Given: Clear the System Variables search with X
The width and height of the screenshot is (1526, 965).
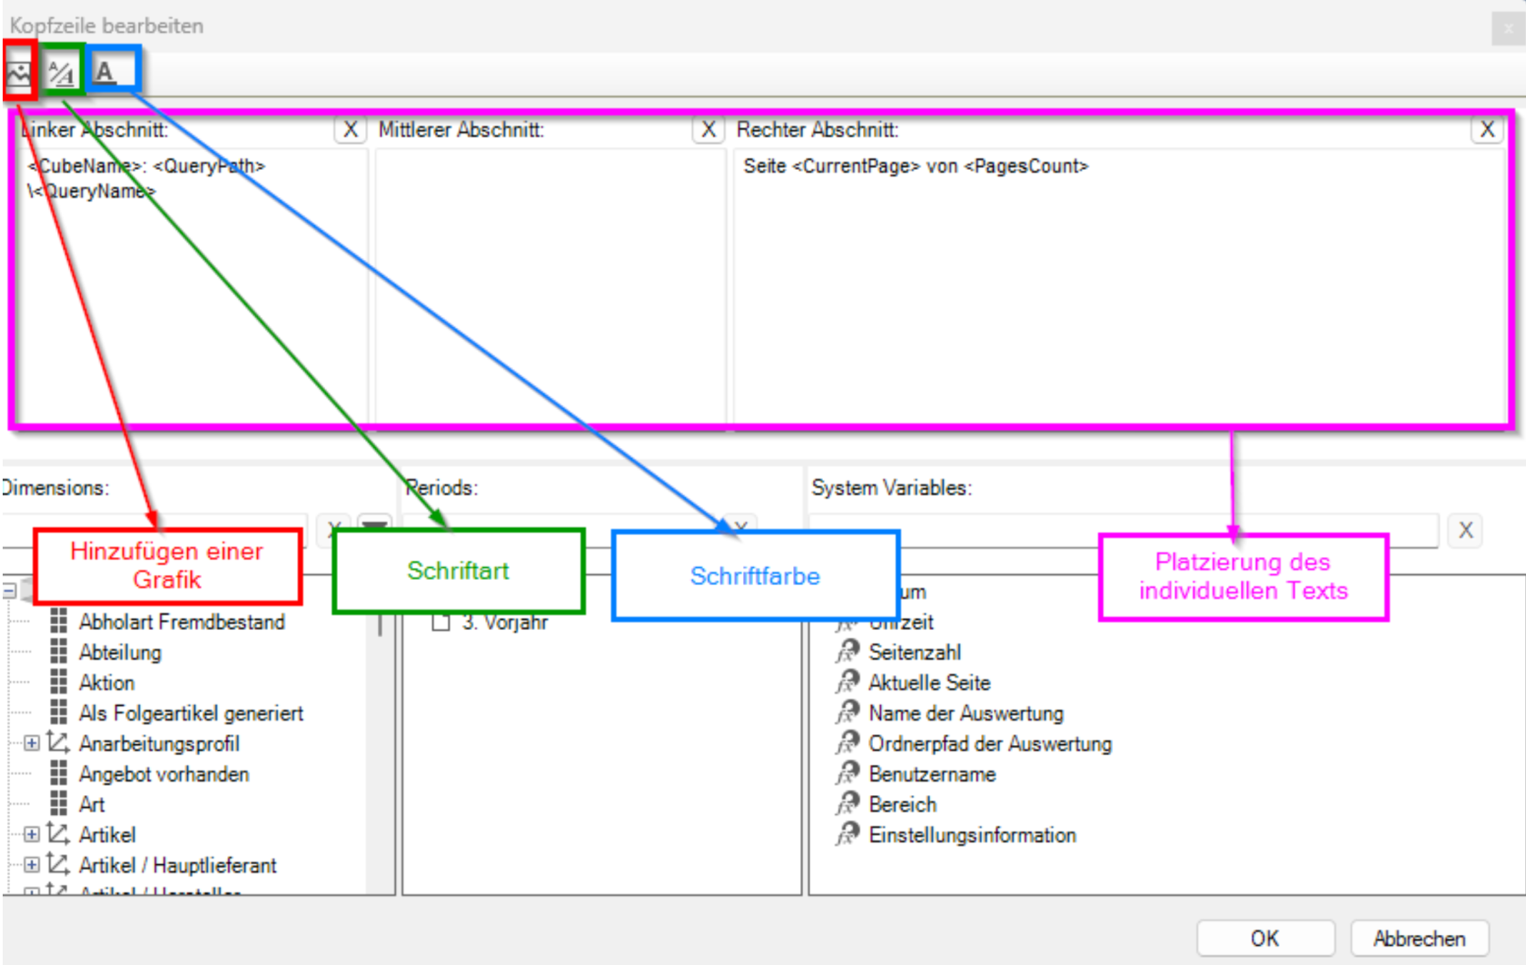Looking at the screenshot, I should [1465, 531].
